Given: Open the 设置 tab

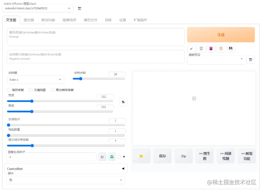Looking at the screenshot, I should (x=123, y=20).
